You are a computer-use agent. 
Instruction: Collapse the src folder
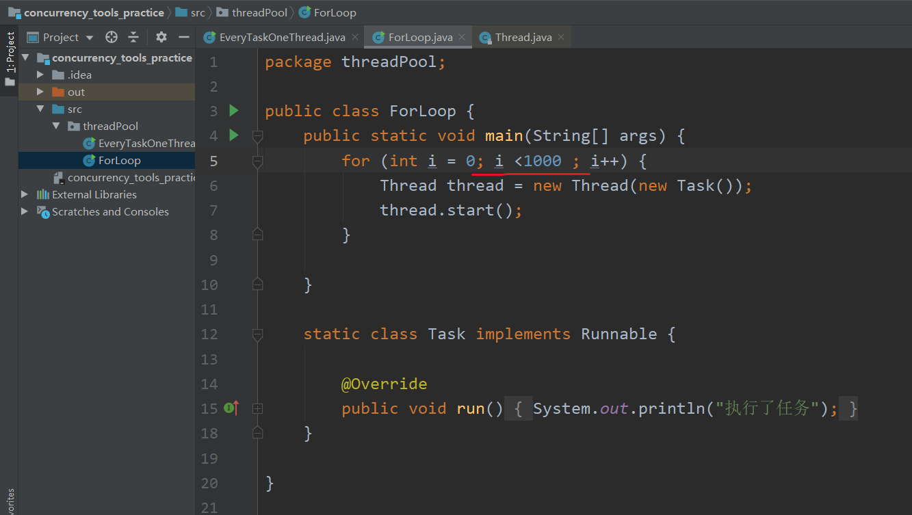point(40,109)
